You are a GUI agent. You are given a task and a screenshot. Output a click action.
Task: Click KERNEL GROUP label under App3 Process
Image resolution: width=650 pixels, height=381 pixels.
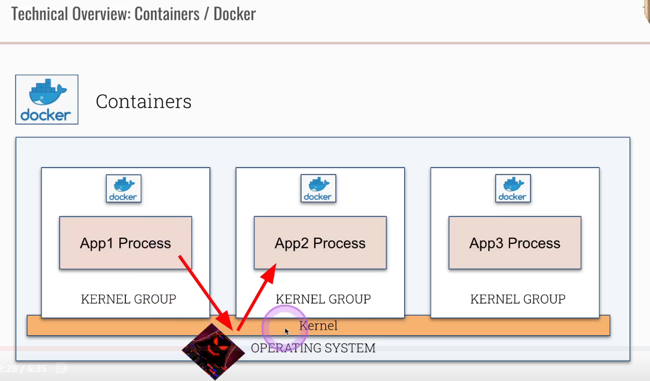coord(518,299)
